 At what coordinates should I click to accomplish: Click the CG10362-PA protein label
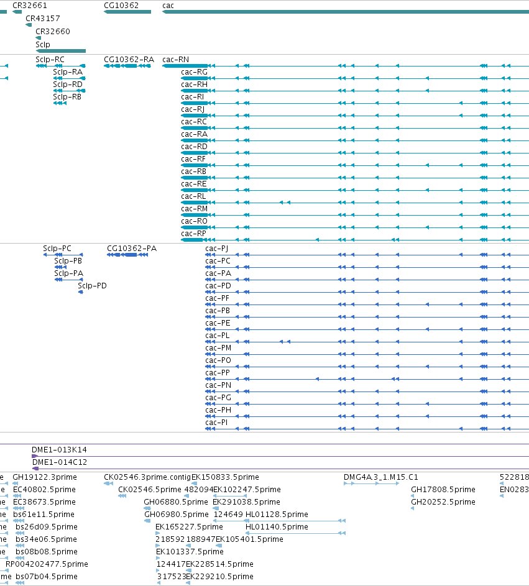pos(132,249)
